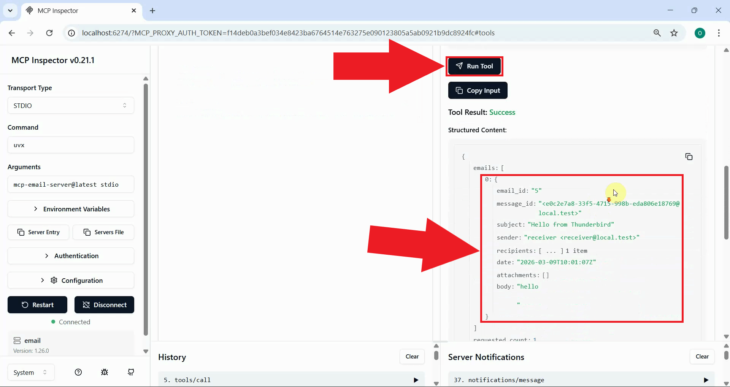730x387 pixels.
Task: Click the bug report icon
Action: 104,372
